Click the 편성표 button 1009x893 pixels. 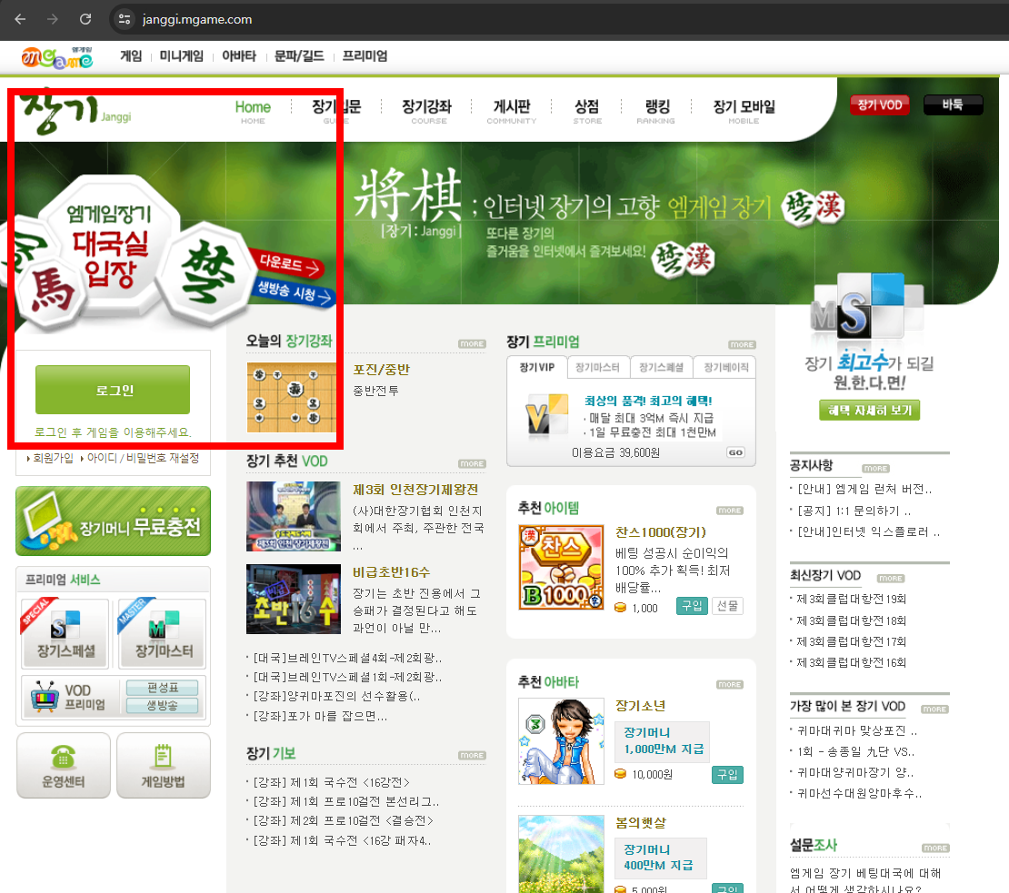[162, 688]
